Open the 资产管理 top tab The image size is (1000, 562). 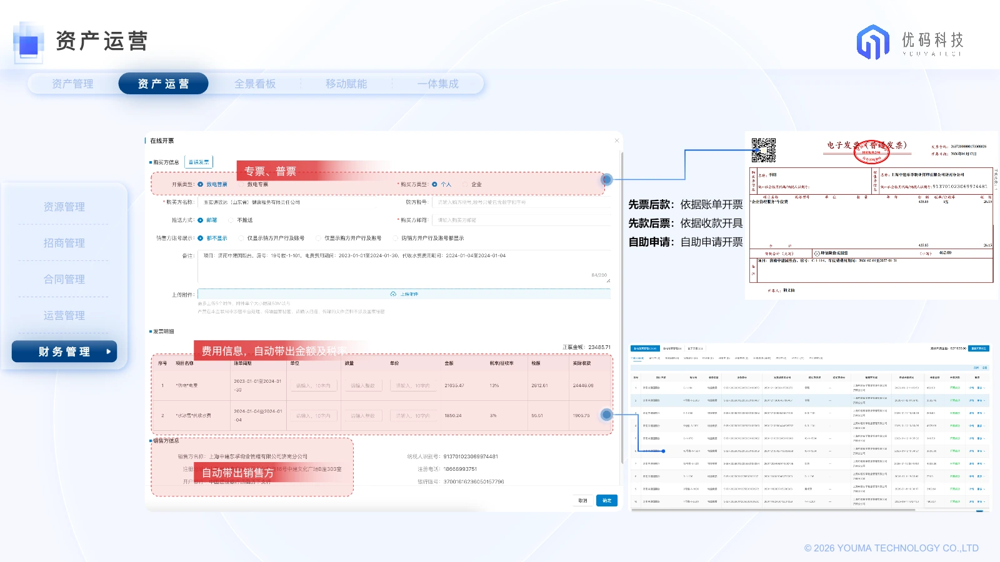pyautogui.click(x=72, y=84)
